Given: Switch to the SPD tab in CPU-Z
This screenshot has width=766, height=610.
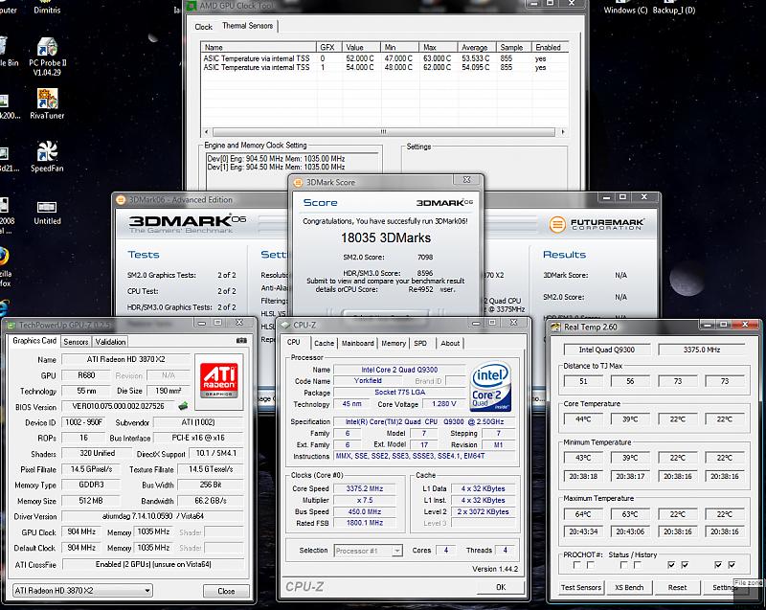Looking at the screenshot, I should coord(420,344).
